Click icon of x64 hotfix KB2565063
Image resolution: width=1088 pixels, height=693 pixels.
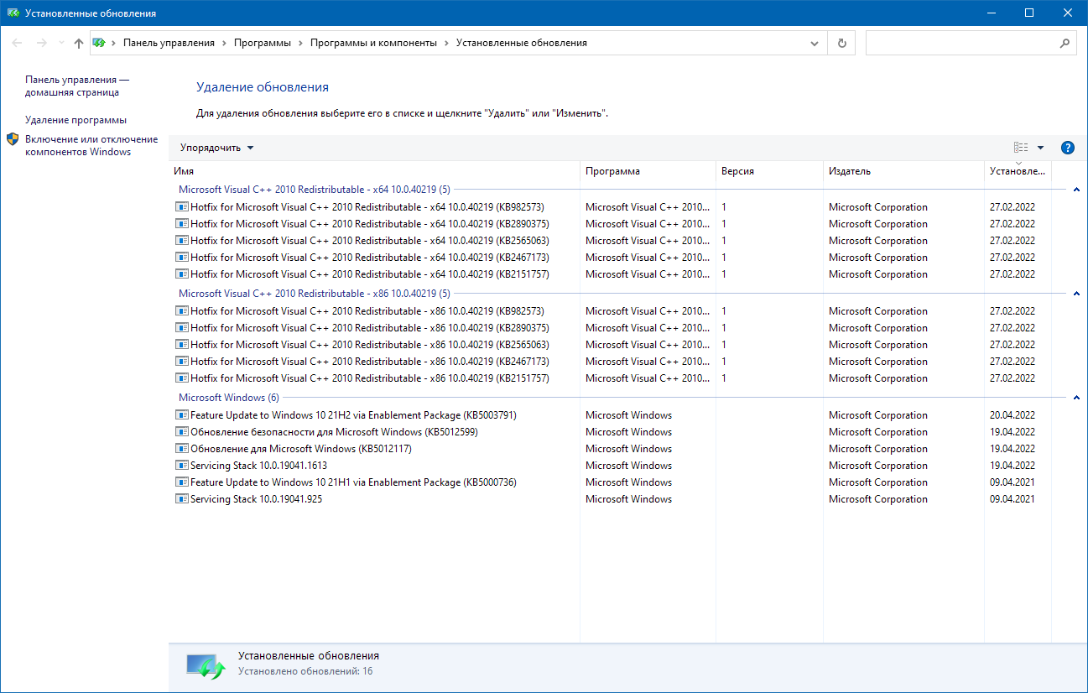coord(182,241)
